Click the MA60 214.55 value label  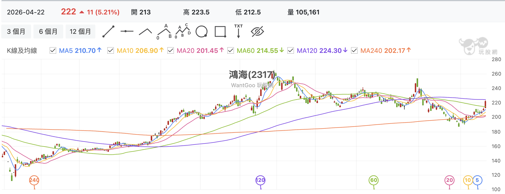pos(260,51)
